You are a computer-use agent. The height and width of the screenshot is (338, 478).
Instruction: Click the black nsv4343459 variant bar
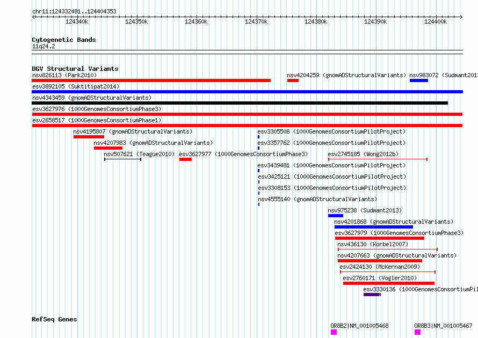tap(240, 103)
